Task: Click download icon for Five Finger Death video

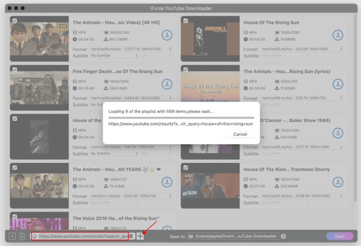Action: tap(167, 84)
